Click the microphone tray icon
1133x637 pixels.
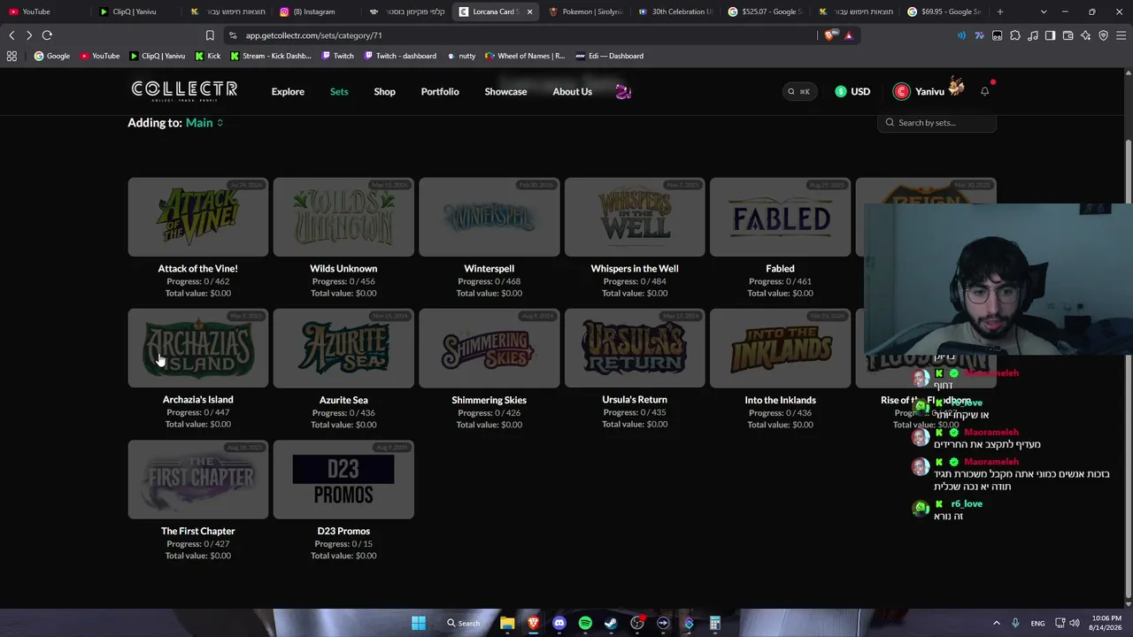pyautogui.click(x=1015, y=623)
